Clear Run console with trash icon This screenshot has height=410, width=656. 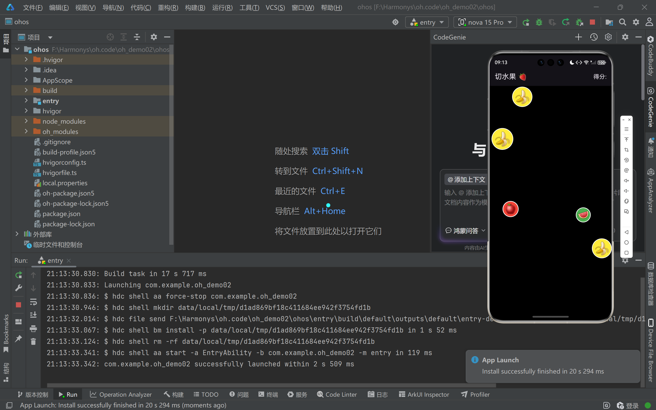(x=33, y=341)
